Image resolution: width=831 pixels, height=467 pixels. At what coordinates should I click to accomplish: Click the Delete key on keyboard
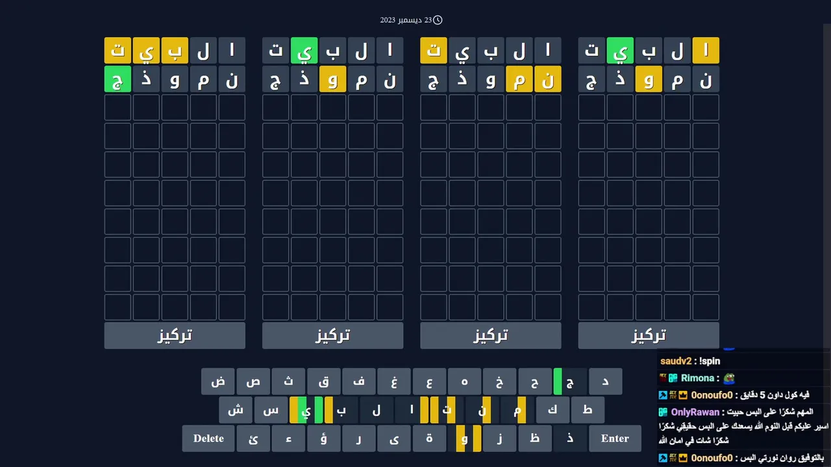point(208,438)
